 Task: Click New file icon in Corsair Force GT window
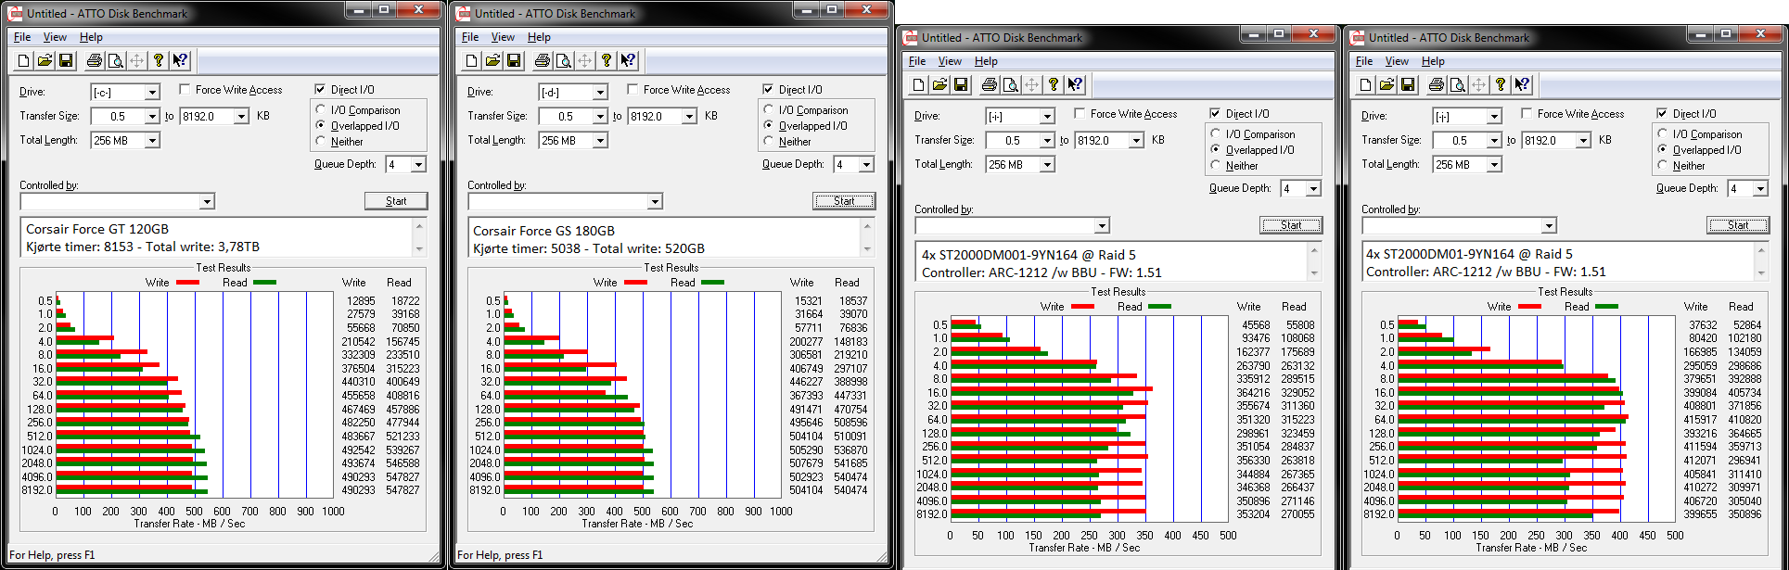24,61
